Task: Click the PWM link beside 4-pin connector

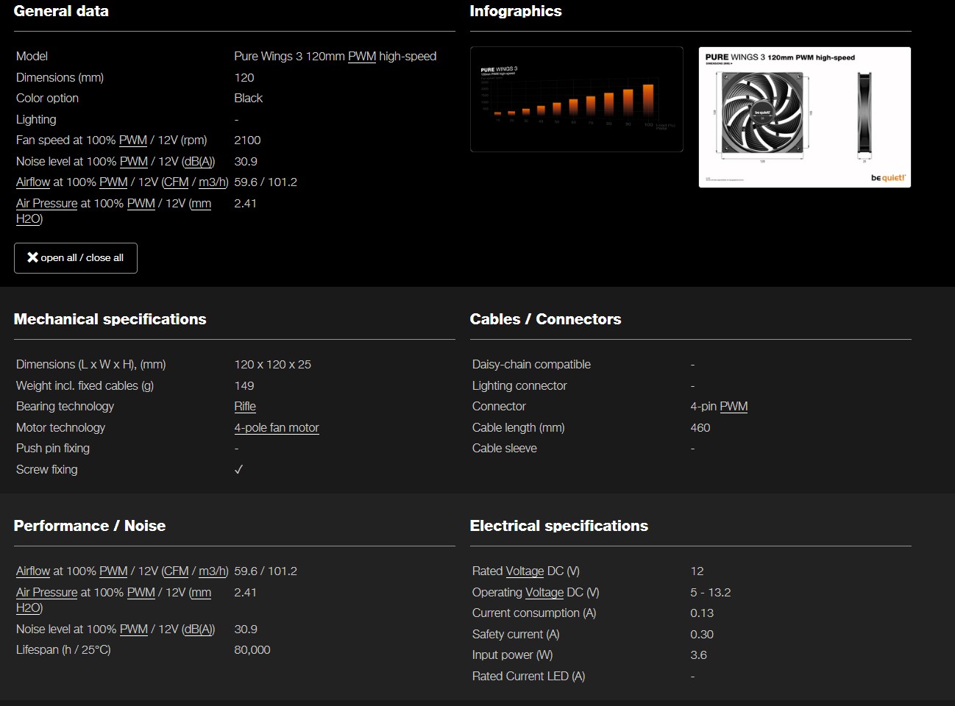Action: (x=734, y=407)
